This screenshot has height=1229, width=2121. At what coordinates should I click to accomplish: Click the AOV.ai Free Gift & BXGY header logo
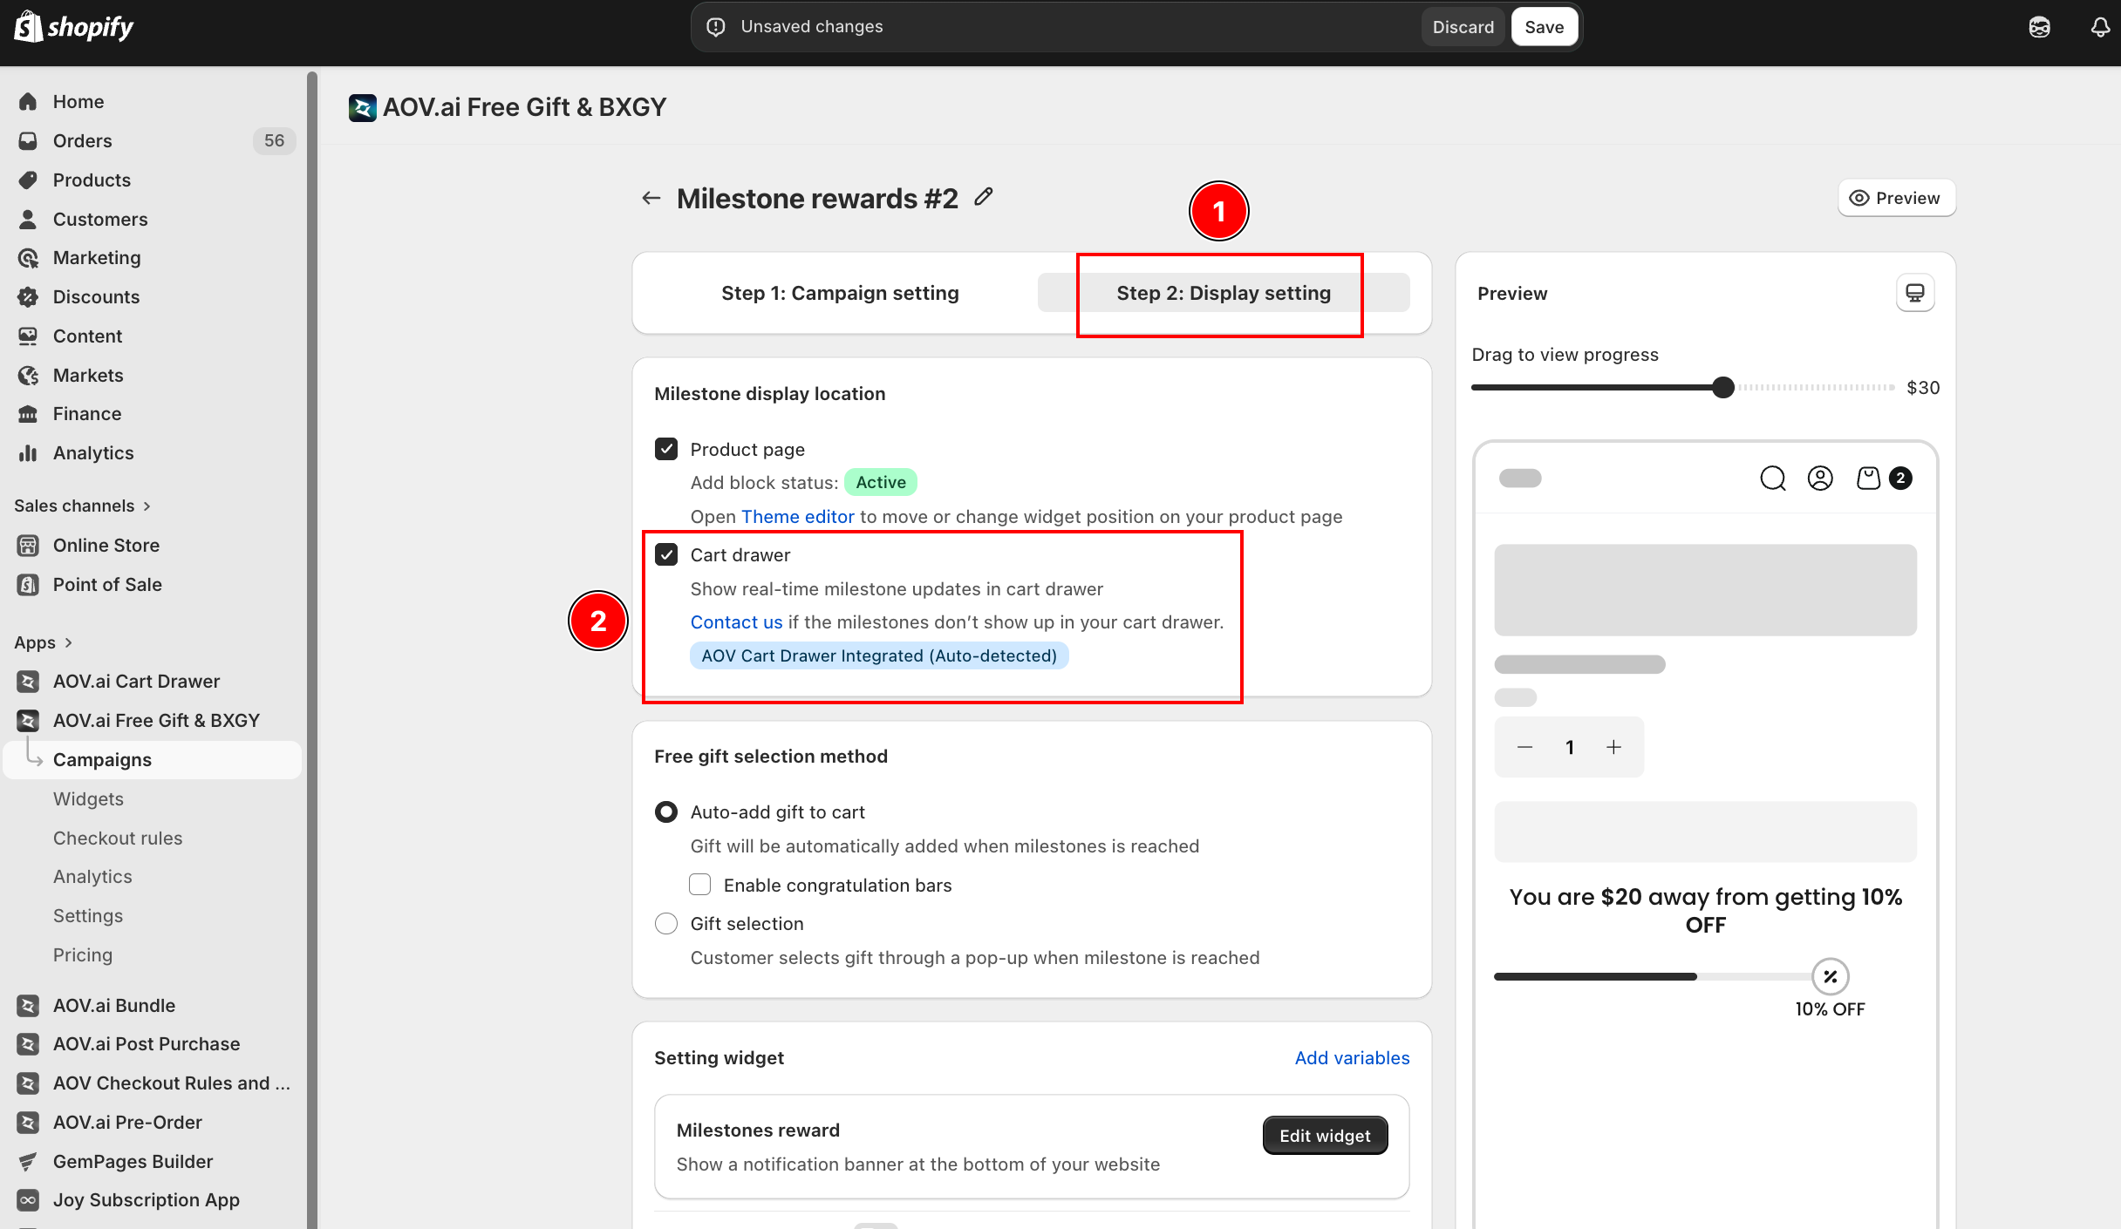[363, 107]
